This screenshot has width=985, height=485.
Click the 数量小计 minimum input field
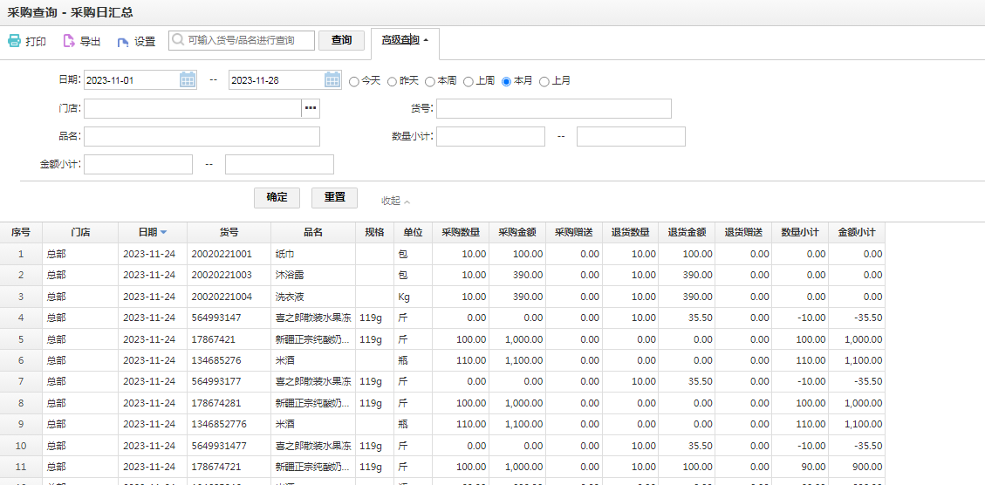(490, 136)
